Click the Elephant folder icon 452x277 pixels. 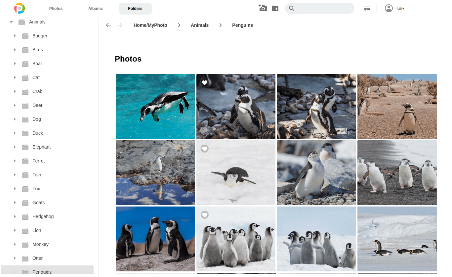[25, 147]
